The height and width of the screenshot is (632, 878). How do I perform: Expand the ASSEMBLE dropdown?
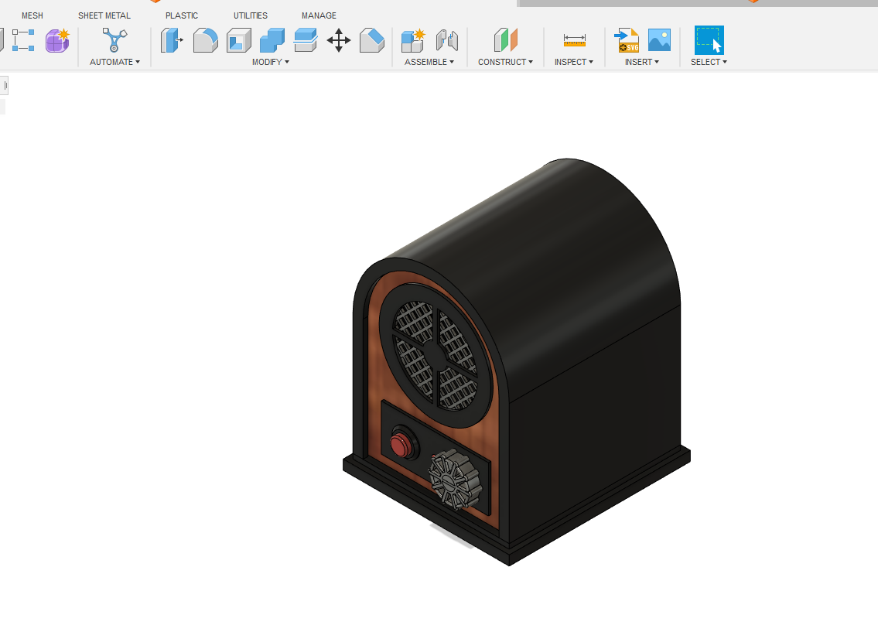[x=429, y=62]
